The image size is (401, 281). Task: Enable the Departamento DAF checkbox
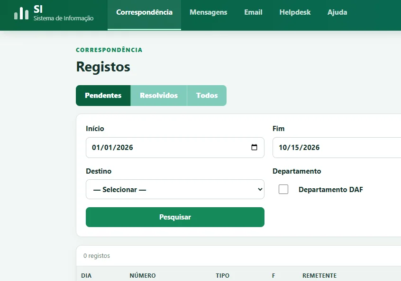coord(283,189)
